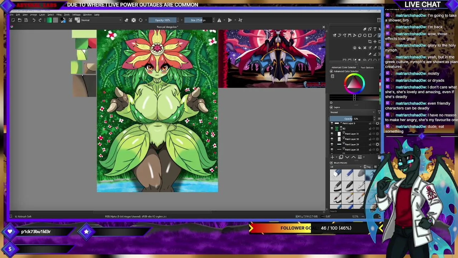Move the layer up

point(354,157)
